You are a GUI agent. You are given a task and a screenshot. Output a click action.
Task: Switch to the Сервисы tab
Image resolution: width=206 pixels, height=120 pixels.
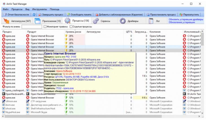point(105,21)
